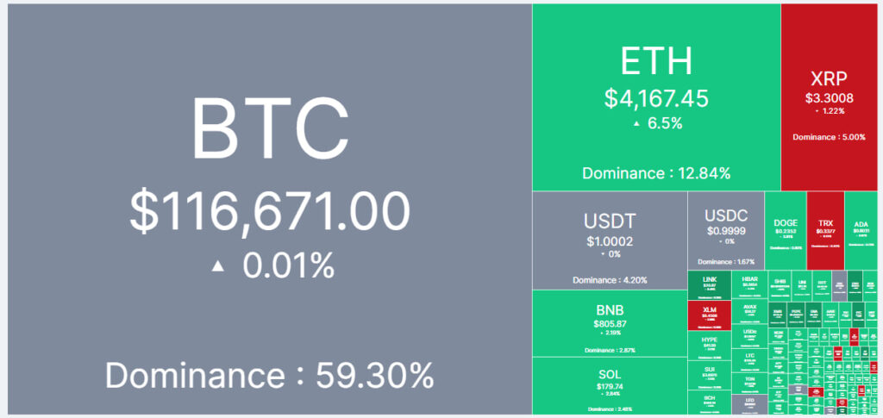
Task: Click the AVAX tile
Action: pyautogui.click(x=749, y=312)
